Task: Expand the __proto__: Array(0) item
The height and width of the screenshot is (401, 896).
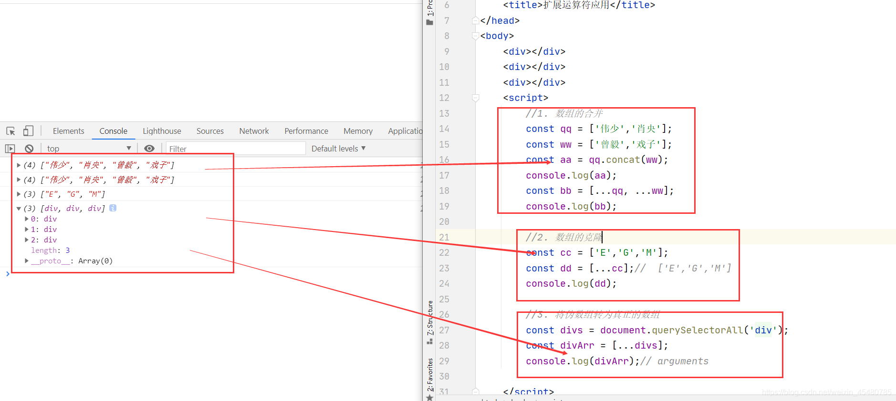Action: pyautogui.click(x=27, y=261)
